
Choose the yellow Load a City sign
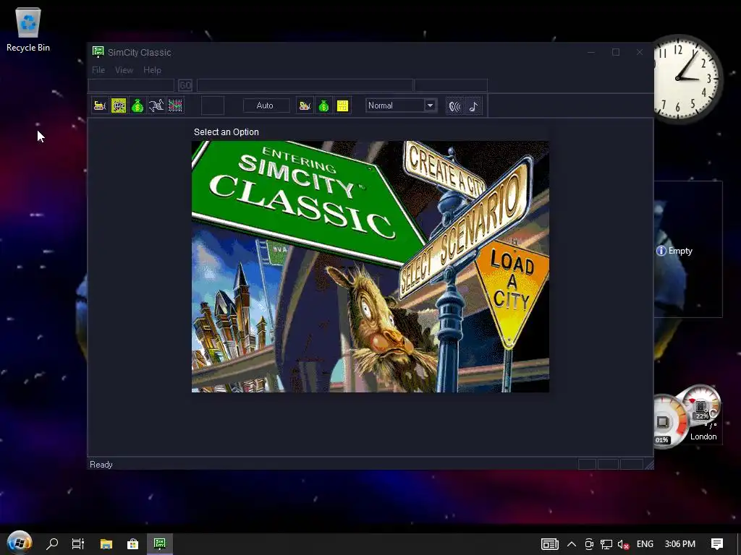512,293
